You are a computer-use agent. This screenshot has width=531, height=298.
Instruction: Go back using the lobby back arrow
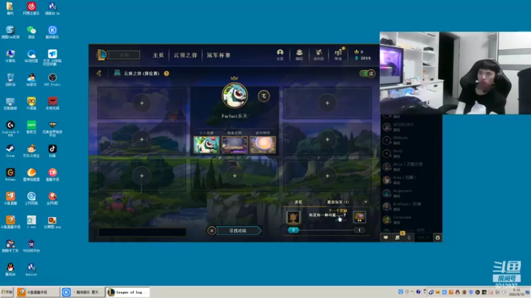point(99,74)
